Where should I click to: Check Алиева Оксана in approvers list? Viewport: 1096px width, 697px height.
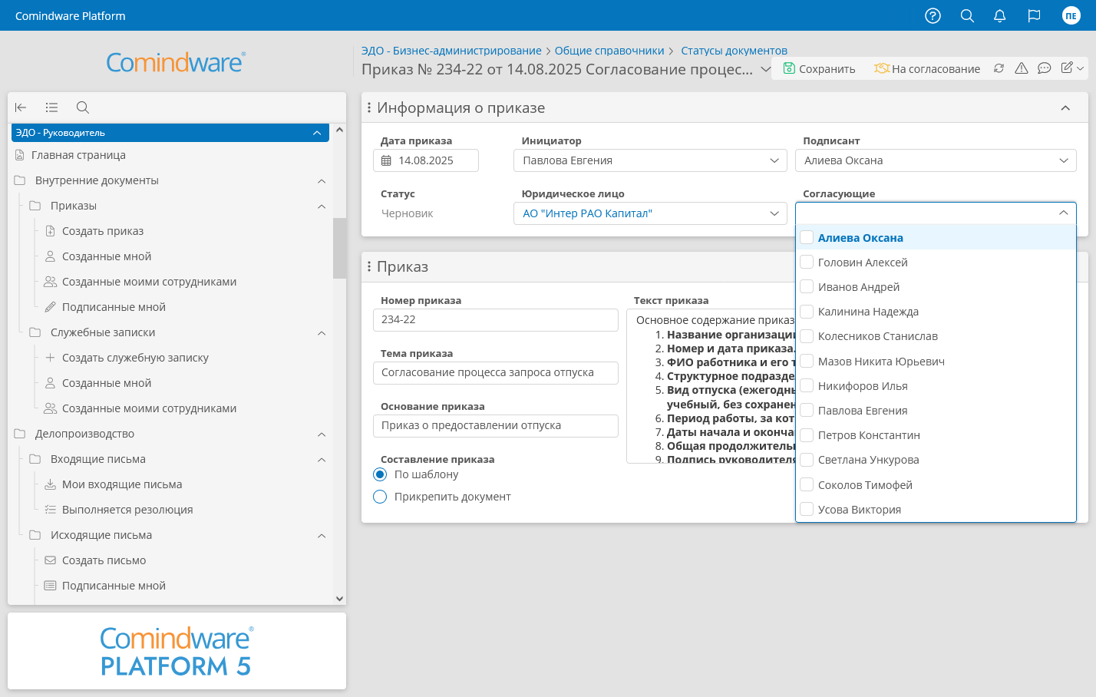click(x=807, y=237)
